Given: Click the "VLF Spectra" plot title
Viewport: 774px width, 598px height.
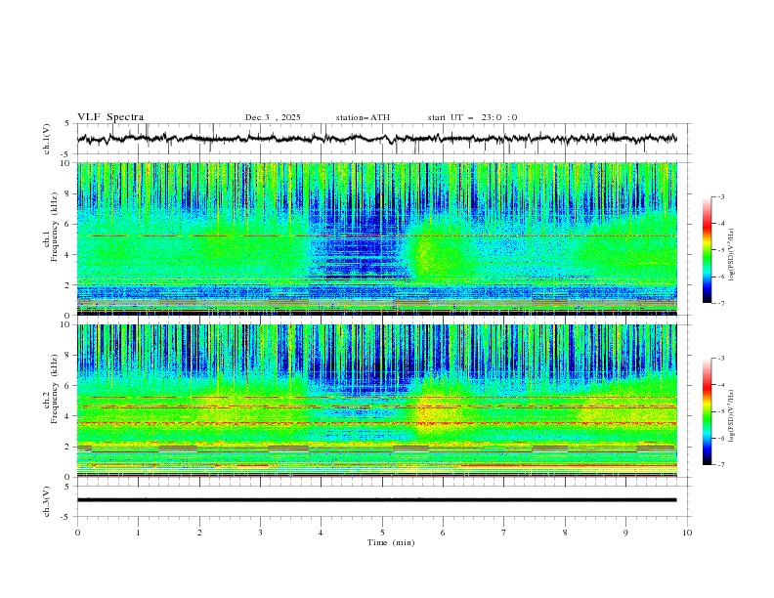Looking at the screenshot, I should (x=110, y=117).
